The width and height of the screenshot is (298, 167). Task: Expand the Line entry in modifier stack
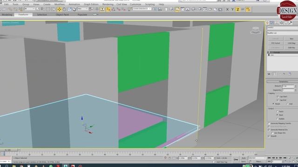tap(269, 55)
